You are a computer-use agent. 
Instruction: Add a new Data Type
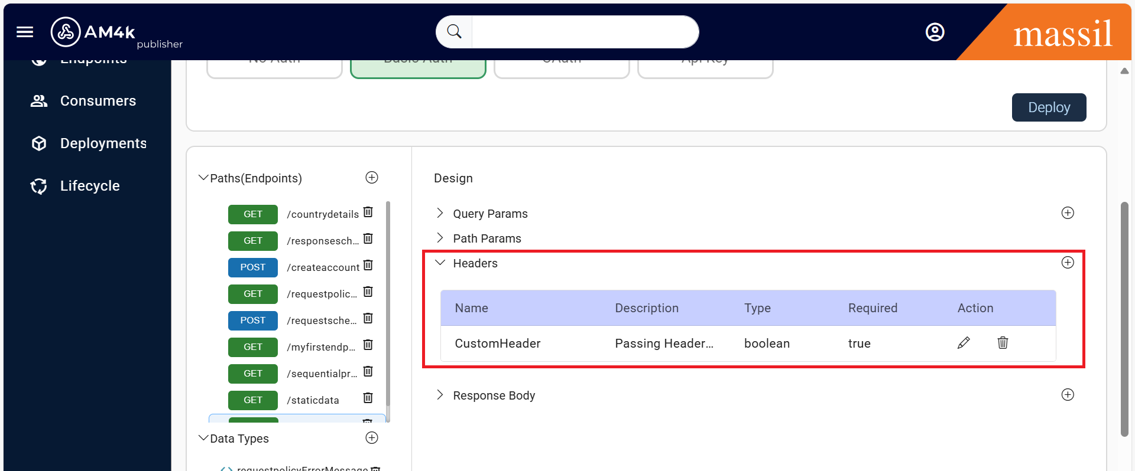point(371,438)
